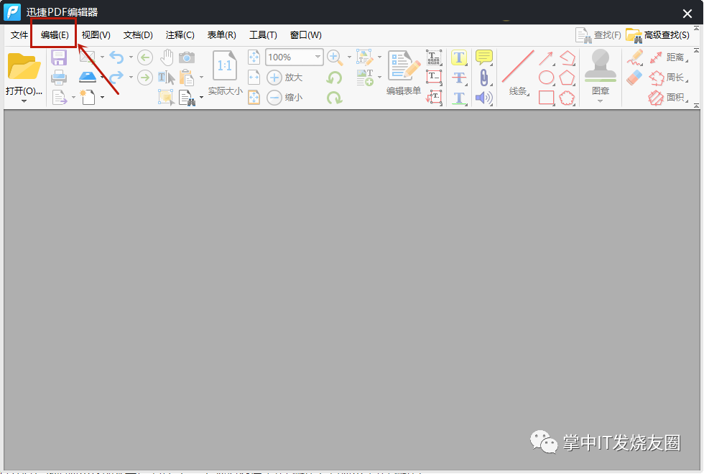Click the 放大 zoom in button
Viewport: 704px width, 474px height.
tap(285, 78)
